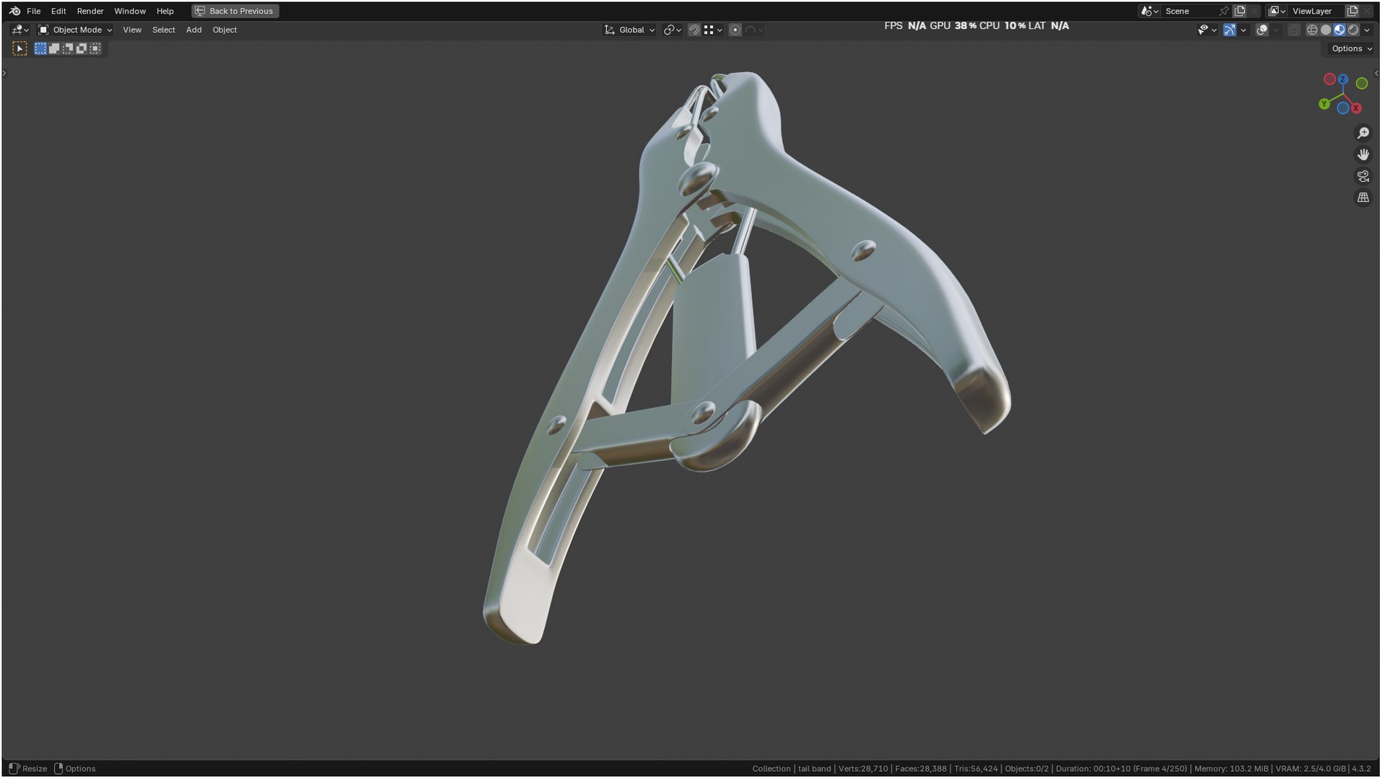The height and width of the screenshot is (779, 1382).
Task: Add a new view layer
Action: point(1353,11)
